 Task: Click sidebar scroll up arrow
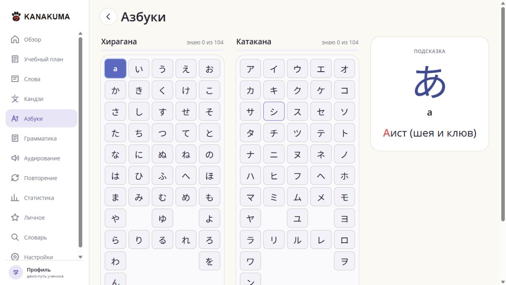(x=80, y=34)
